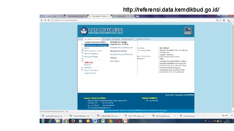Click Show all in the downloads bar
Screen dimensions: 234x131
pyautogui.click(x=225, y=115)
